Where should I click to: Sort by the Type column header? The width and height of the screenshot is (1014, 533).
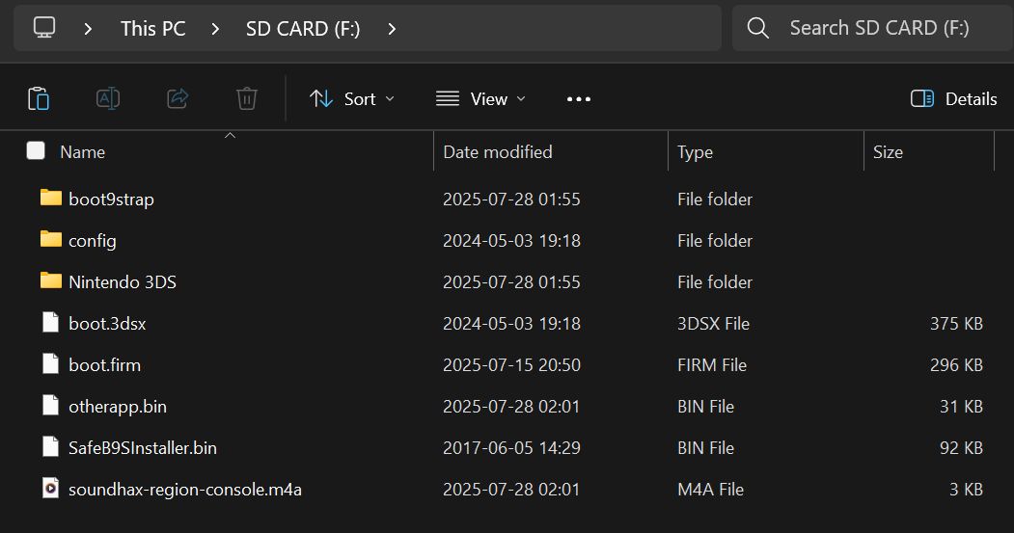click(696, 152)
